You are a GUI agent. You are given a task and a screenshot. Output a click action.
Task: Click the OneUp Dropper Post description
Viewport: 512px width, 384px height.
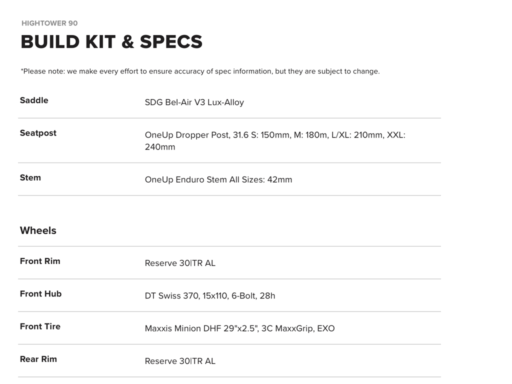[x=274, y=135]
